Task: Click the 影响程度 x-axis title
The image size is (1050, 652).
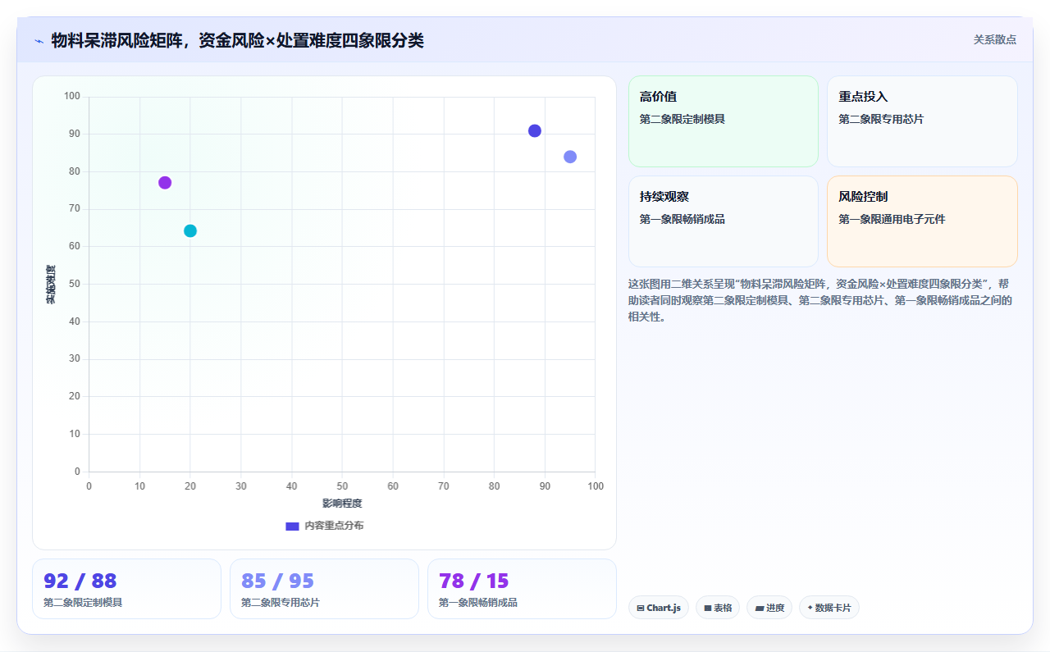Action: click(x=342, y=504)
